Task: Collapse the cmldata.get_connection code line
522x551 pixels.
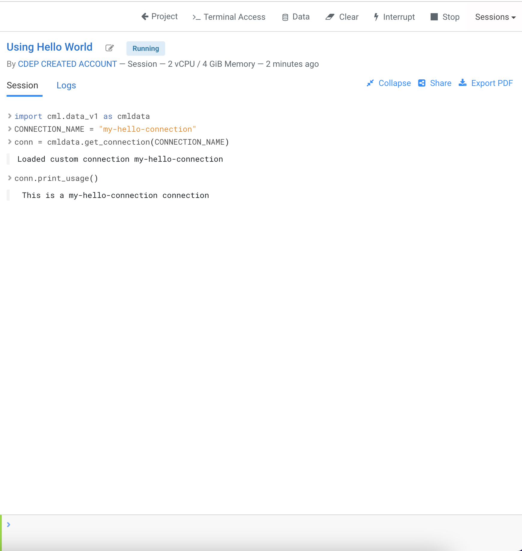Action: [x=10, y=142]
